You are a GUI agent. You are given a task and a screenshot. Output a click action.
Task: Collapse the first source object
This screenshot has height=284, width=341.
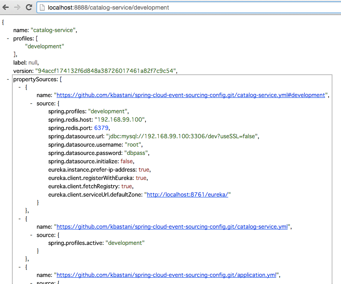click(x=31, y=103)
